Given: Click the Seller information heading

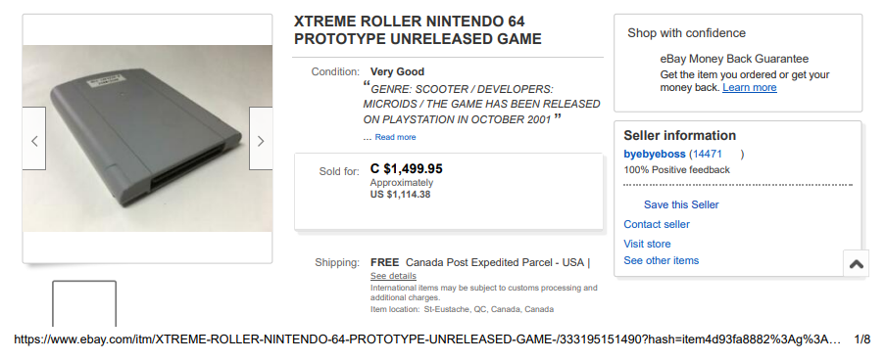Looking at the screenshot, I should (680, 135).
